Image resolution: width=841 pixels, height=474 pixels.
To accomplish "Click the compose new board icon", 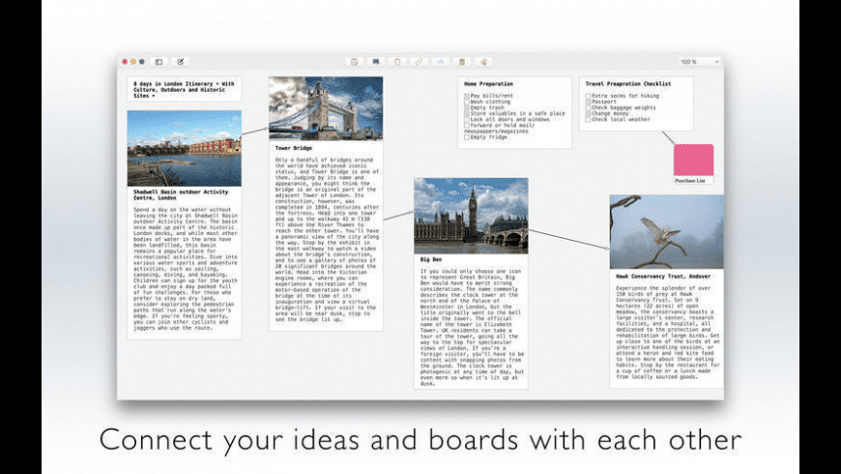I will (x=180, y=62).
